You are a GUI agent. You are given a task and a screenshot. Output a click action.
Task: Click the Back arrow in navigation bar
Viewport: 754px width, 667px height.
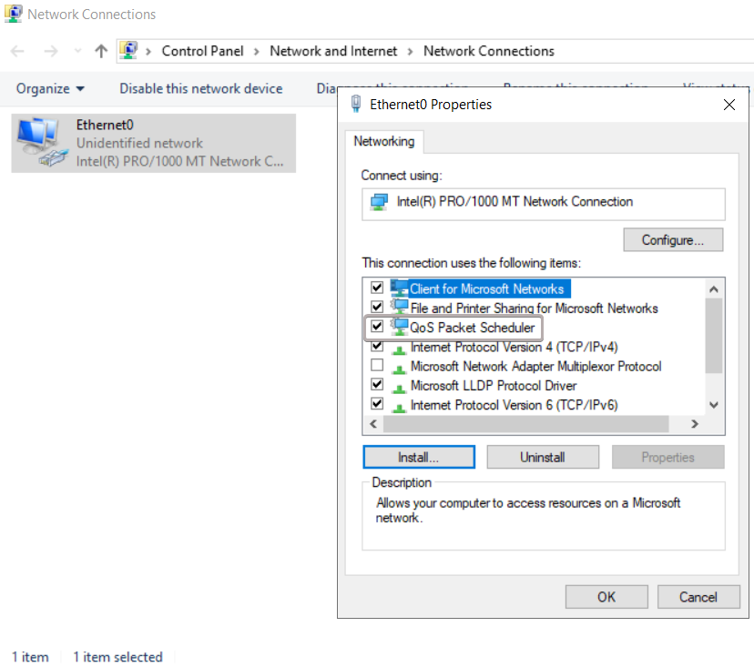point(18,51)
